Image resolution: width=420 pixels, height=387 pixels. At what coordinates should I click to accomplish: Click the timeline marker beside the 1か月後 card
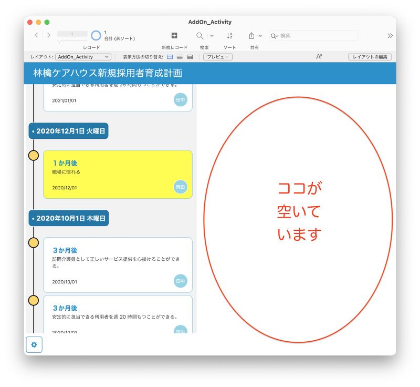tap(34, 155)
